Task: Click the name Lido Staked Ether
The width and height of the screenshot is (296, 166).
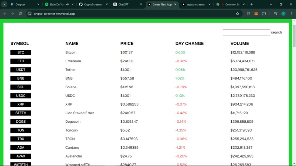Action: click(x=80, y=113)
